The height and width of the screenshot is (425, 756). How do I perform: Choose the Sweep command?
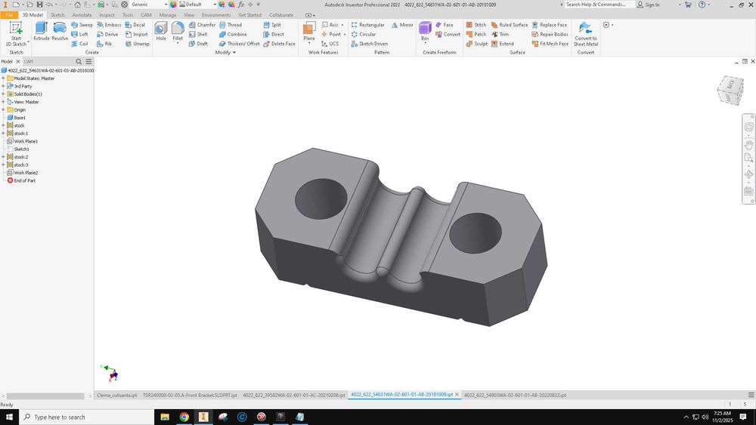pos(82,25)
